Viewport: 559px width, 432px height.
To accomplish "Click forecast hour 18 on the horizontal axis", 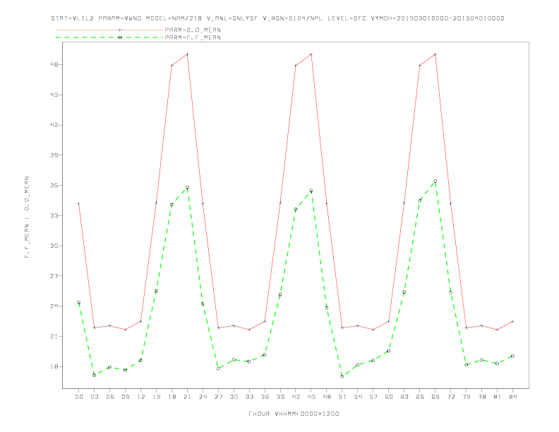I will click(172, 397).
